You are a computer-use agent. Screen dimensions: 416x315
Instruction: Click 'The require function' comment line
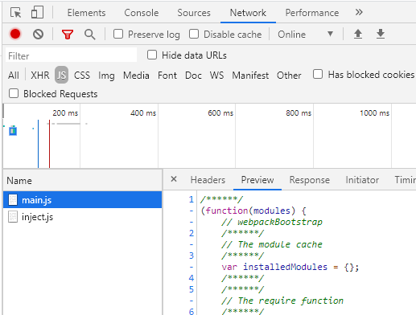click(x=282, y=301)
